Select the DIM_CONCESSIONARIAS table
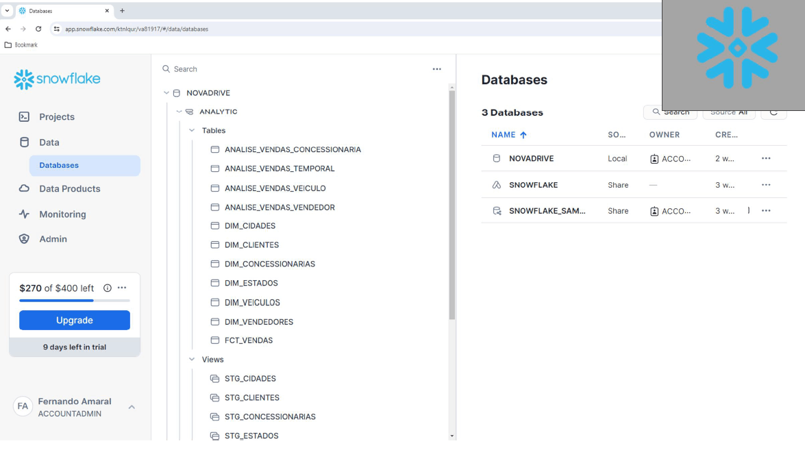 [x=270, y=264]
